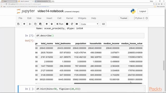Open the File menu

click(x=20, y=18)
